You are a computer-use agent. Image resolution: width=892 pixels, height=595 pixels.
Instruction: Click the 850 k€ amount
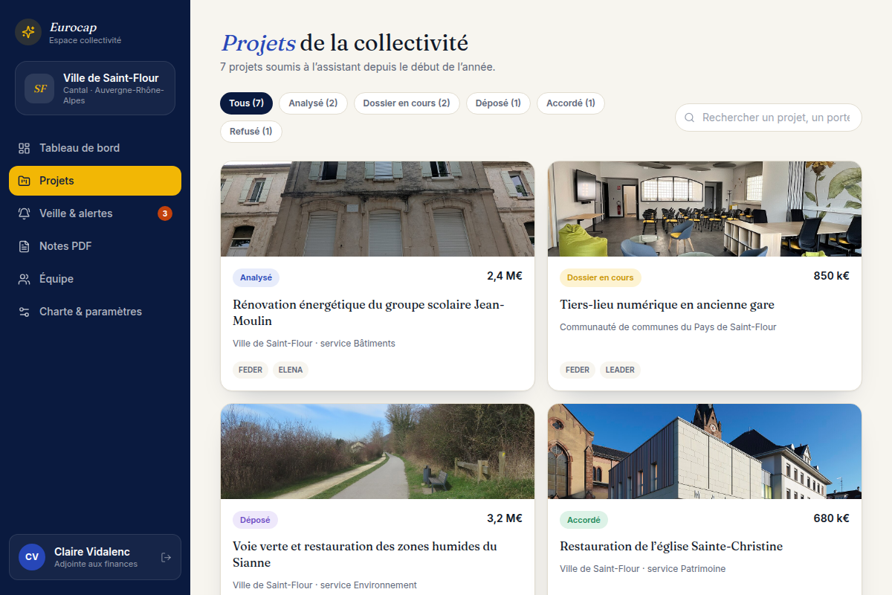(x=832, y=276)
